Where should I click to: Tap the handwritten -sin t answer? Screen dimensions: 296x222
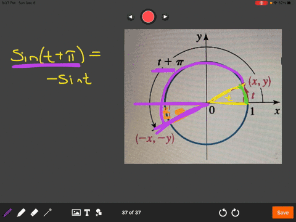coord(69,80)
